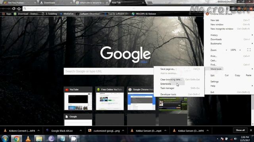Open Google Black Alt.ico download options arrow
This screenshot has width=254, height=142.
(x=81, y=131)
